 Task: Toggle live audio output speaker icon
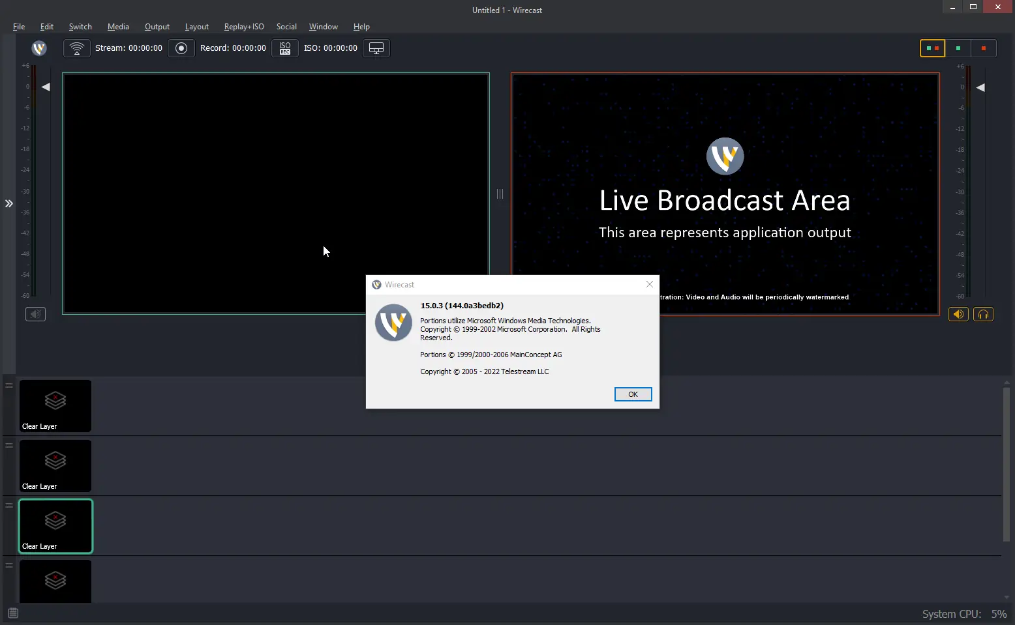958,315
